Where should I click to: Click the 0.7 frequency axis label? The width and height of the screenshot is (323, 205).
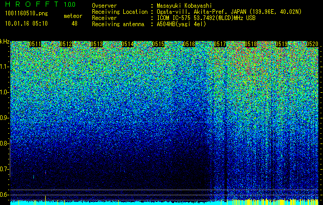click(4, 169)
